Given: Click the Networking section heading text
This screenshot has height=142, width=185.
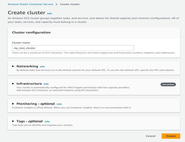Looking at the screenshot, I should click(x=27, y=66).
